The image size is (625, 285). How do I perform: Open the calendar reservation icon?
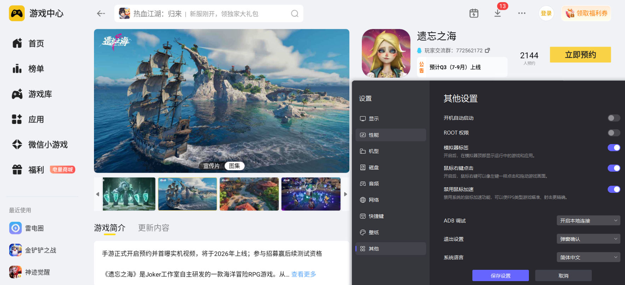(474, 13)
